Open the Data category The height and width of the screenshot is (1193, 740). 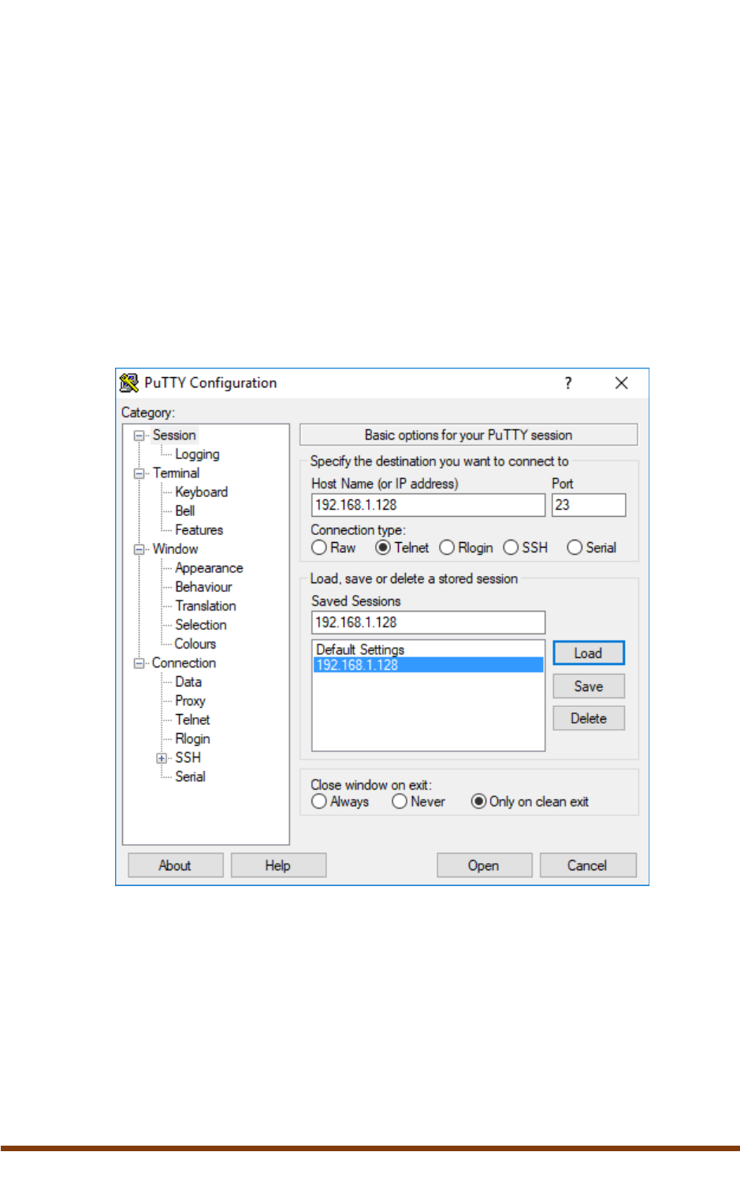tap(188, 682)
